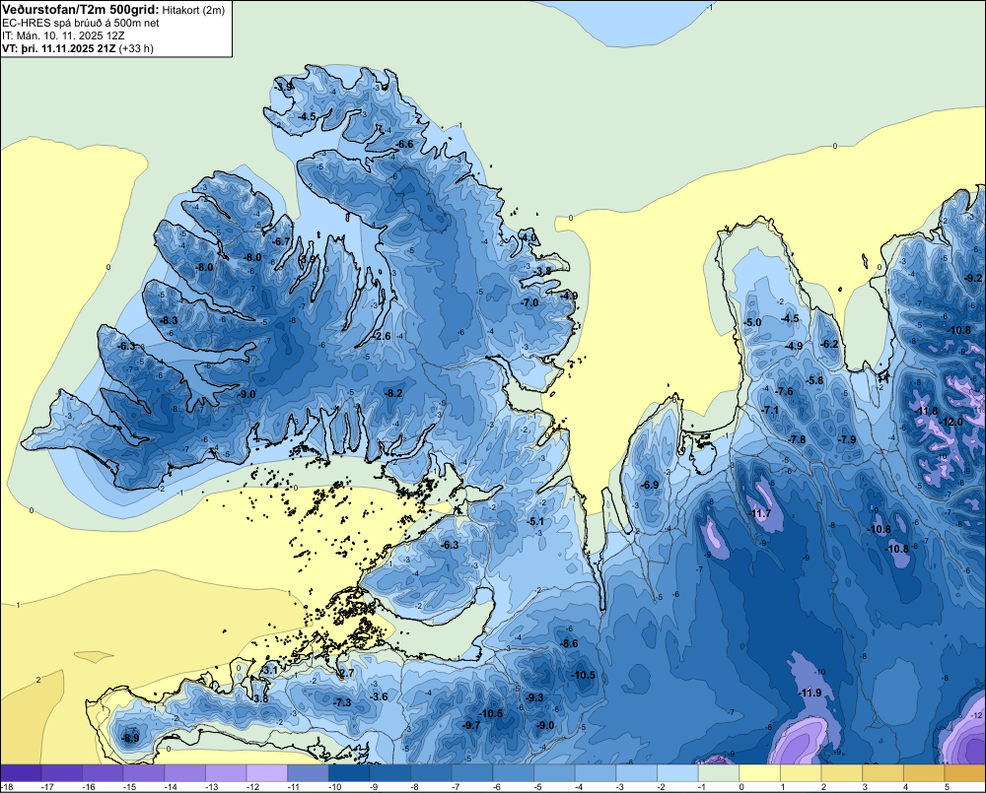
Task: Click the -7.0 temperature value
Action: pyautogui.click(x=530, y=302)
